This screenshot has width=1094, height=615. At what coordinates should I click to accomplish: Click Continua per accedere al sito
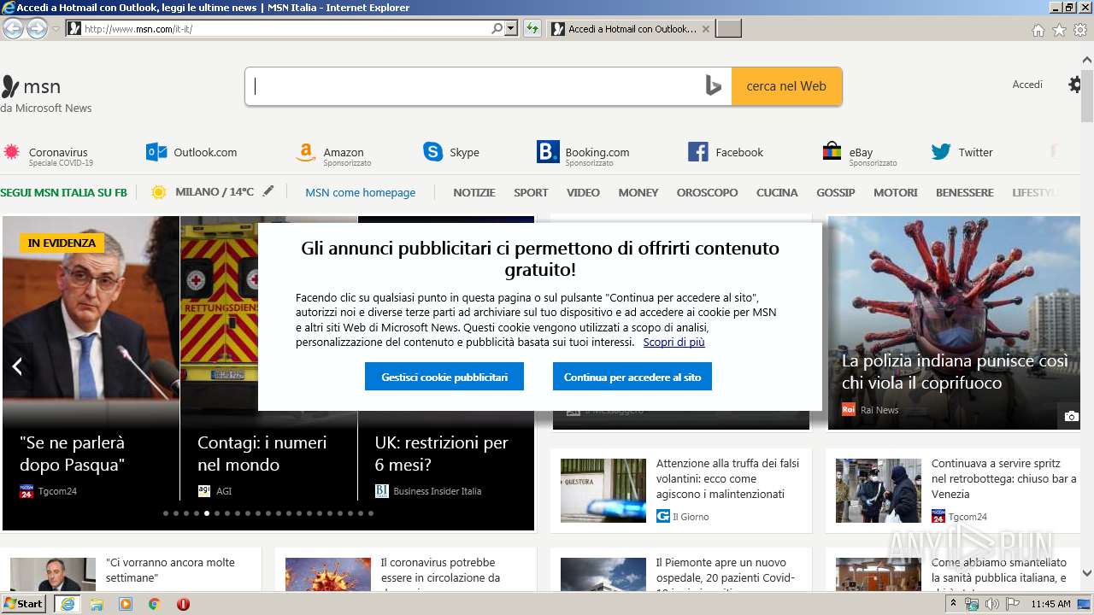(x=632, y=377)
